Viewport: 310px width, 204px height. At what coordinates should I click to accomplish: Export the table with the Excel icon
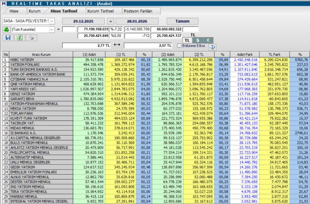pos(19,38)
